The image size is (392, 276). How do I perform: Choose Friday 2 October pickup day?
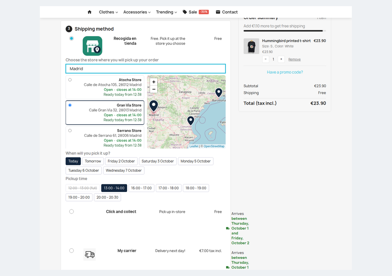click(x=121, y=161)
